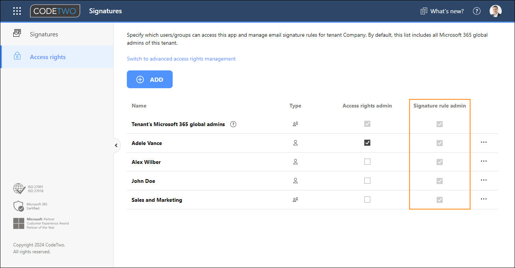Enable Access rights admin for Alex Wilber
Viewport: 515px width, 268px height.
(367, 162)
